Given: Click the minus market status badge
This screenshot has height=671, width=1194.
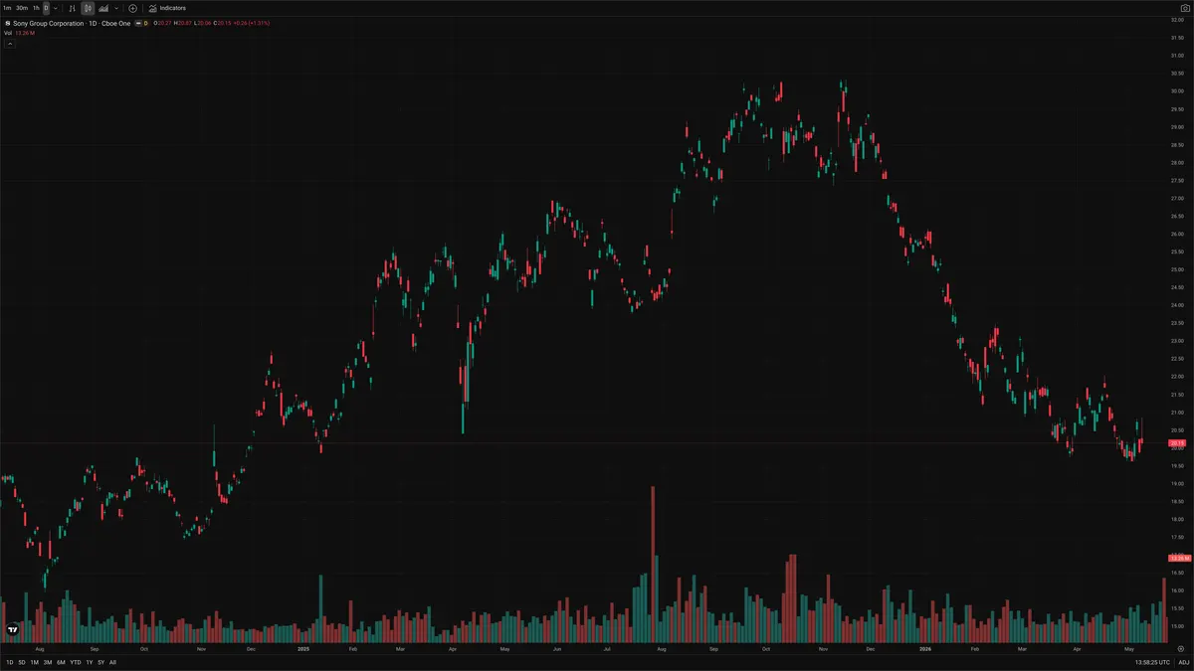Looking at the screenshot, I should point(138,23).
